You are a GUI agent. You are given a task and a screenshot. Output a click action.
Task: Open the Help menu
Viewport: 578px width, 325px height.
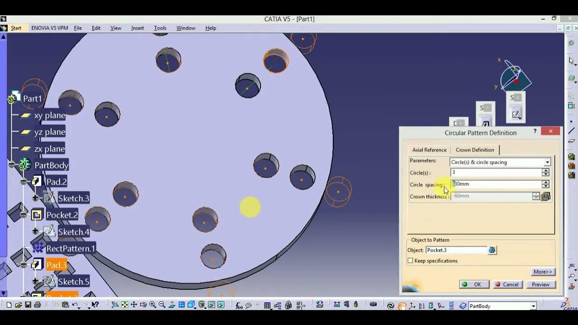coord(211,28)
